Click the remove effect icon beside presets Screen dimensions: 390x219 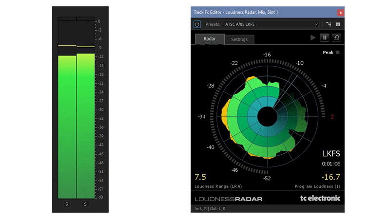coord(338,24)
